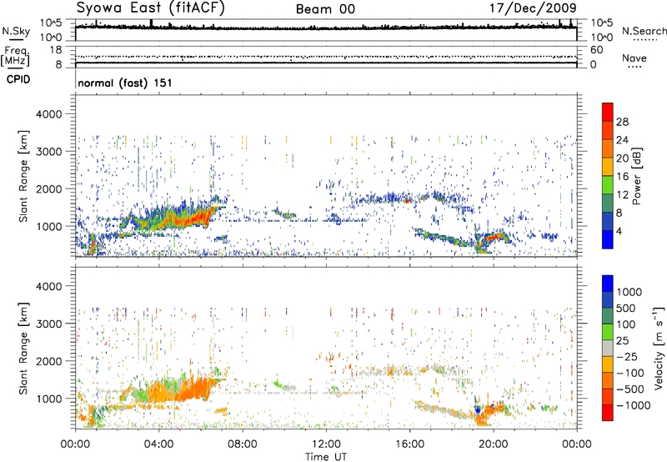Click the 'N.Search' legend label
The height and width of the screenshot is (462, 667).
pyautogui.click(x=644, y=31)
